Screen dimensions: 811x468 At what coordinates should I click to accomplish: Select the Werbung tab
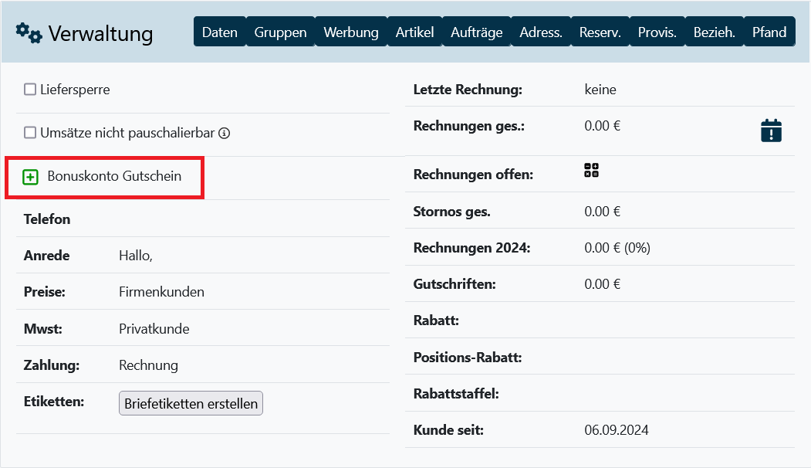click(351, 32)
